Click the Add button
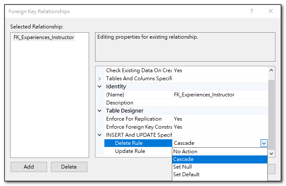The height and width of the screenshot is (186, 286). pyautogui.click(x=28, y=166)
